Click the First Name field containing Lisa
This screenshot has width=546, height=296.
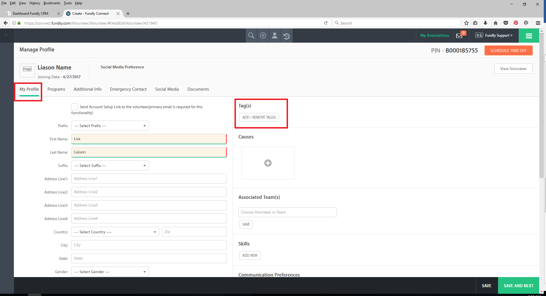pos(149,139)
